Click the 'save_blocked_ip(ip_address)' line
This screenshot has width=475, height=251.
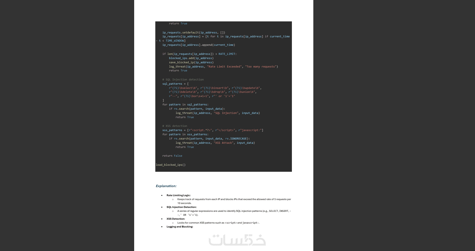(x=191, y=62)
